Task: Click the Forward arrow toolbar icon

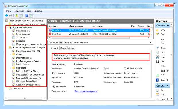Action: click(11, 15)
